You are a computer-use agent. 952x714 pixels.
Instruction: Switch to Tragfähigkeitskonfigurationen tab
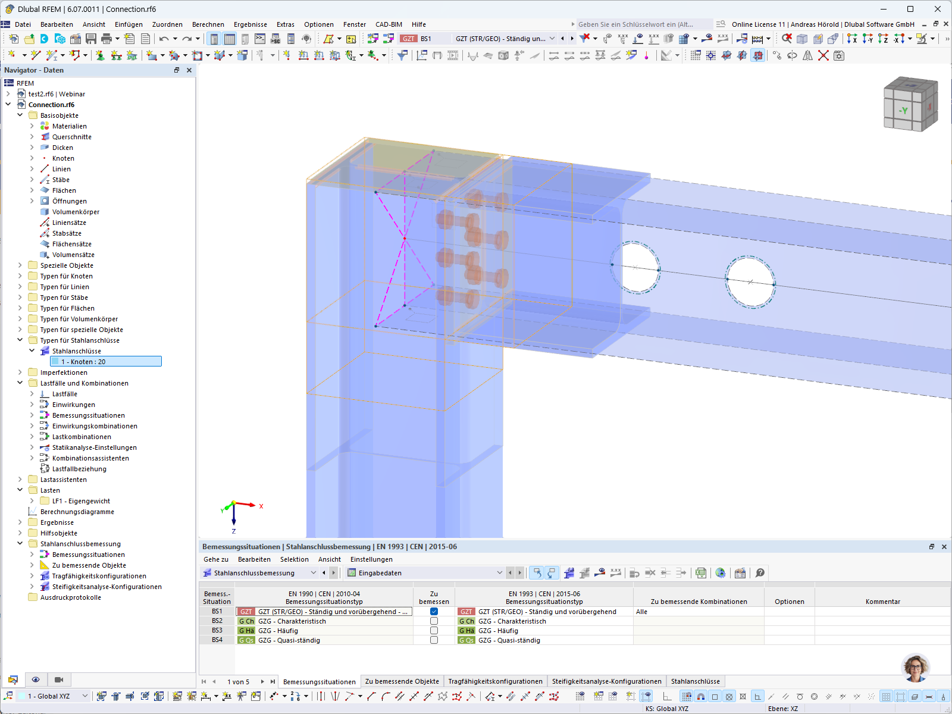pos(496,681)
